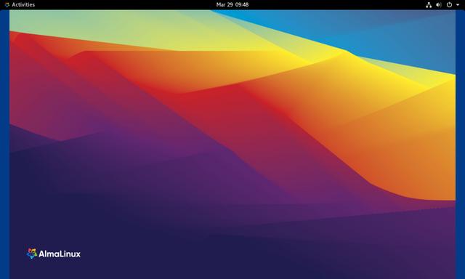Click the blue border strip at left edge

(x=5, y=145)
